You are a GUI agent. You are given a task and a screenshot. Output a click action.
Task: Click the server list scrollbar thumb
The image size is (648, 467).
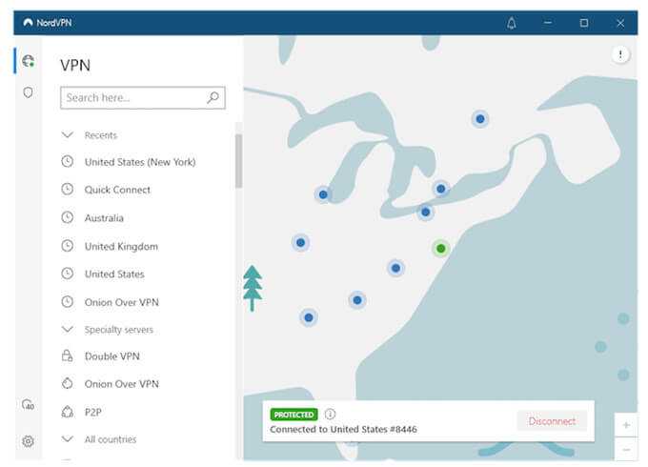click(239, 161)
